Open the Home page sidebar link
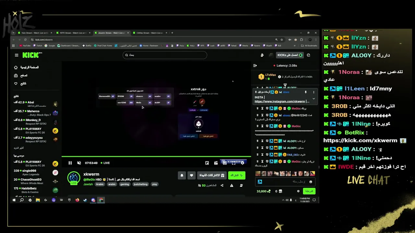The height and width of the screenshot is (233, 415). point(26,67)
